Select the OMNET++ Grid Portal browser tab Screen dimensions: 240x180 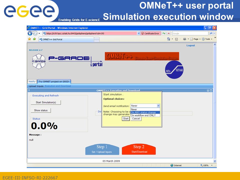[x=66, y=39]
